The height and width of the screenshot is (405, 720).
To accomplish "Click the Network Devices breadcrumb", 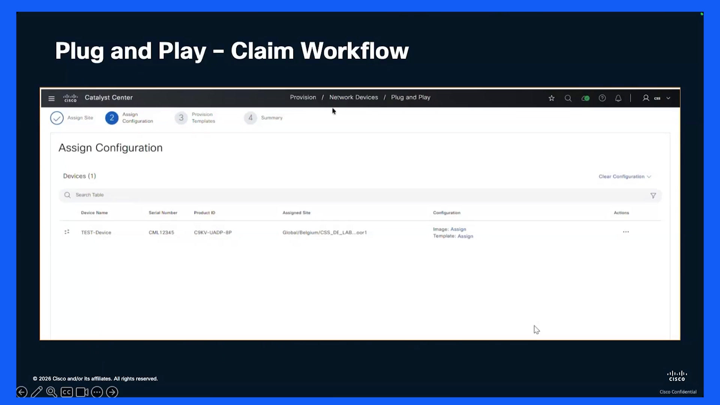I will pyautogui.click(x=354, y=97).
